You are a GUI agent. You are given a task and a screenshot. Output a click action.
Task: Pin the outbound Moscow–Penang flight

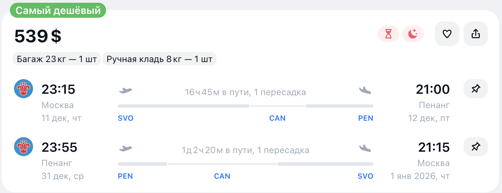click(x=475, y=89)
